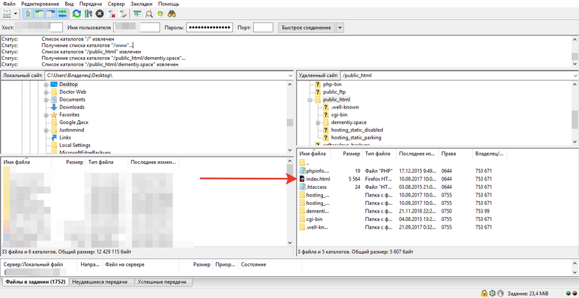Open the Сервер menu
579x298 pixels.
pos(116,4)
